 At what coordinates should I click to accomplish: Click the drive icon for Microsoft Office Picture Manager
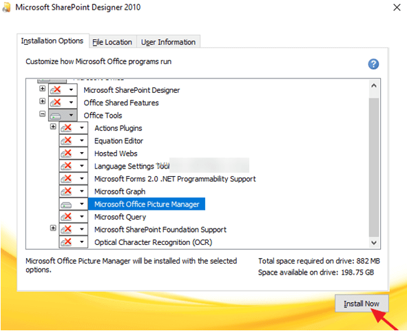click(66, 204)
